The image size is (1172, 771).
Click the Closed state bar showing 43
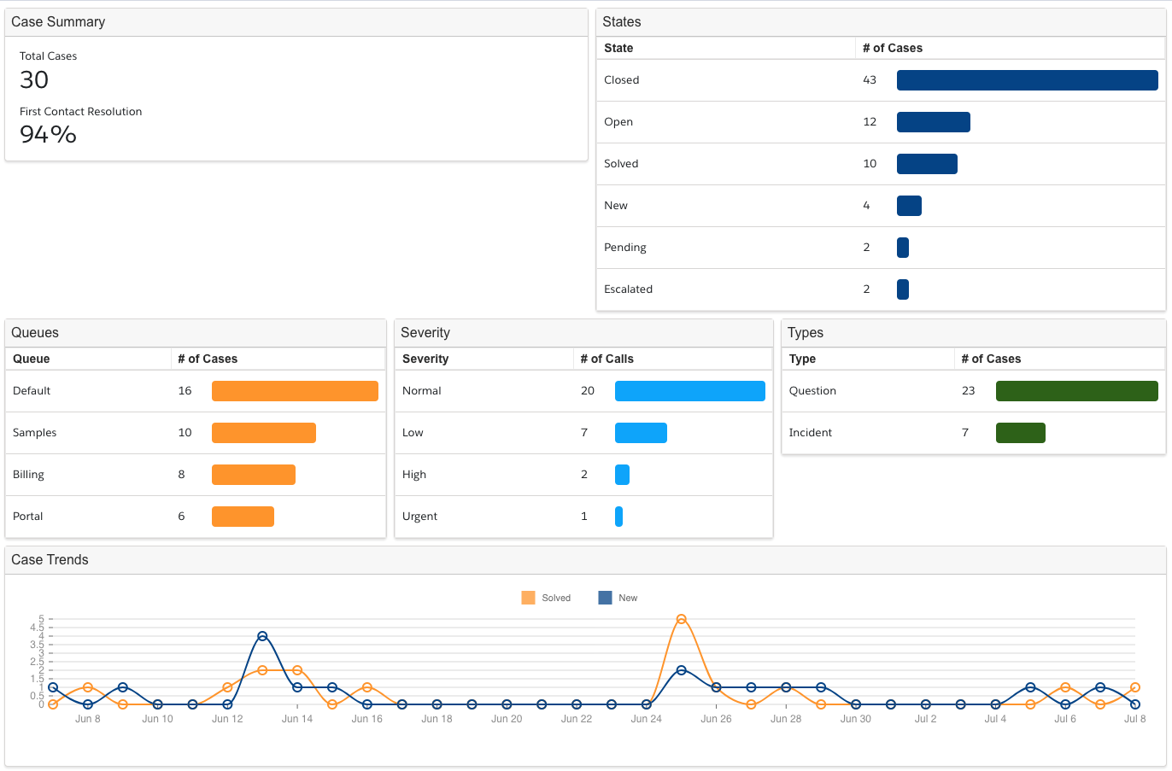(1027, 80)
